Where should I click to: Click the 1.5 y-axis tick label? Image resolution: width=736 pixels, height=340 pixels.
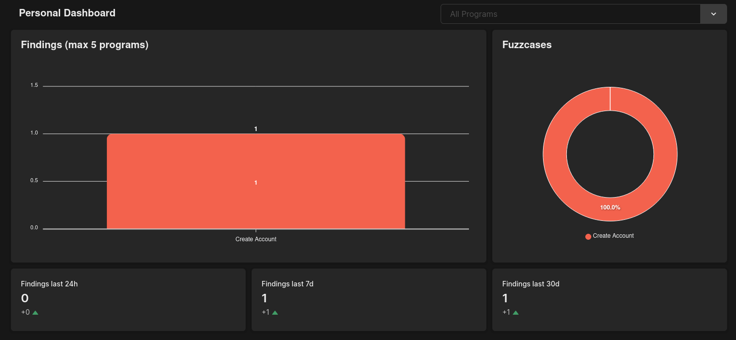tap(34, 85)
